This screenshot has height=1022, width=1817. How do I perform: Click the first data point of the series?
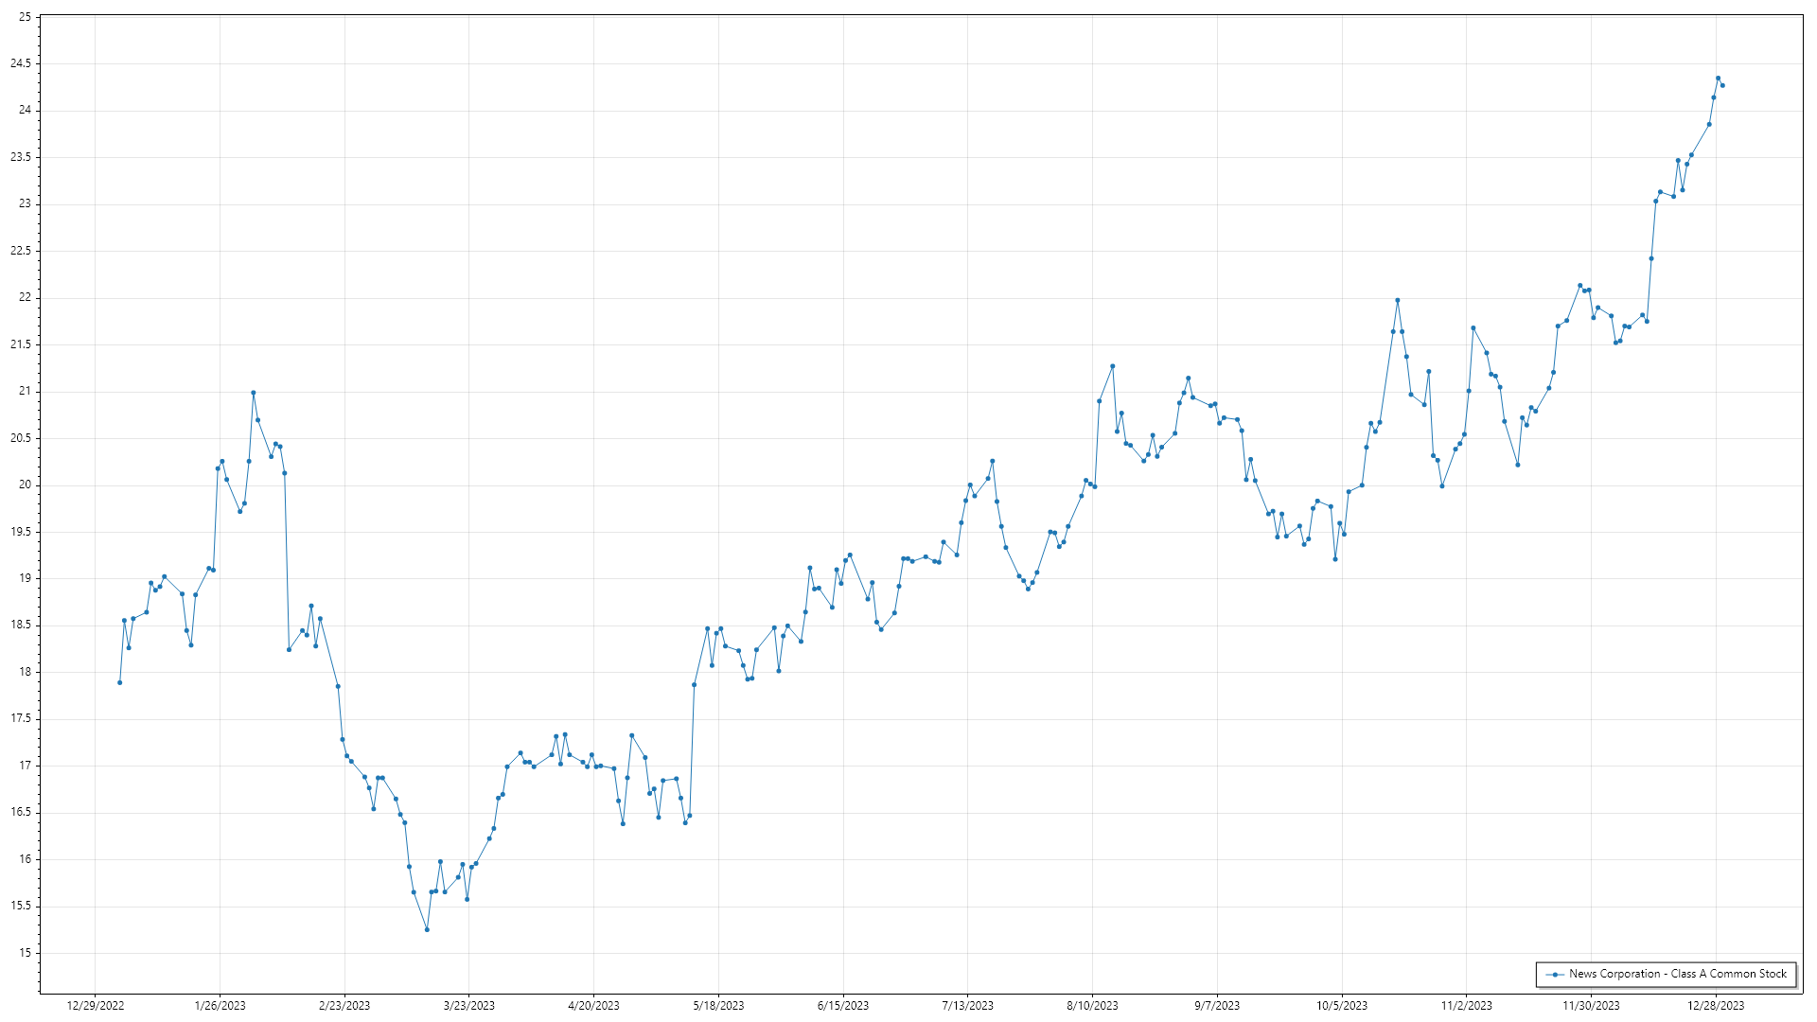tap(119, 682)
